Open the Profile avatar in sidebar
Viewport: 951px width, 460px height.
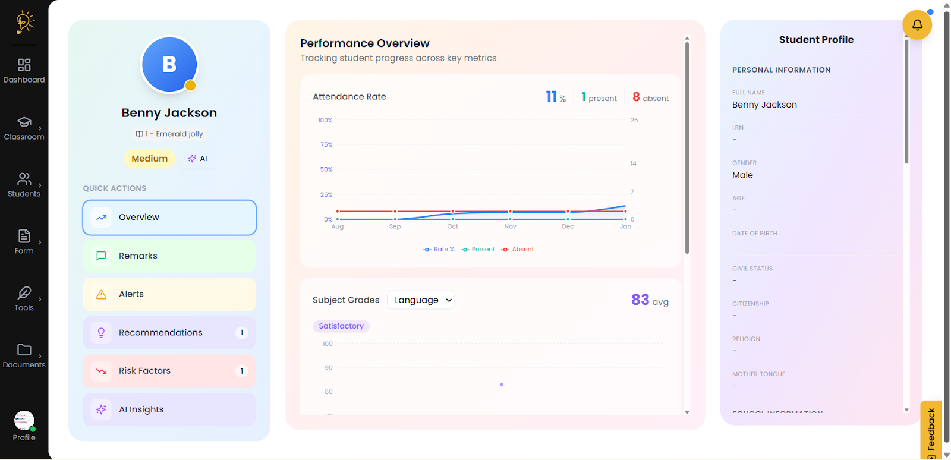pyautogui.click(x=24, y=421)
